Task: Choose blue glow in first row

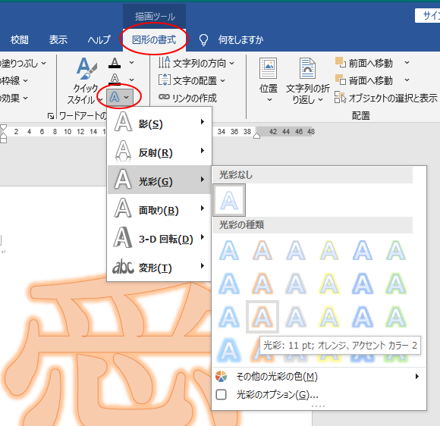Action: [229, 250]
